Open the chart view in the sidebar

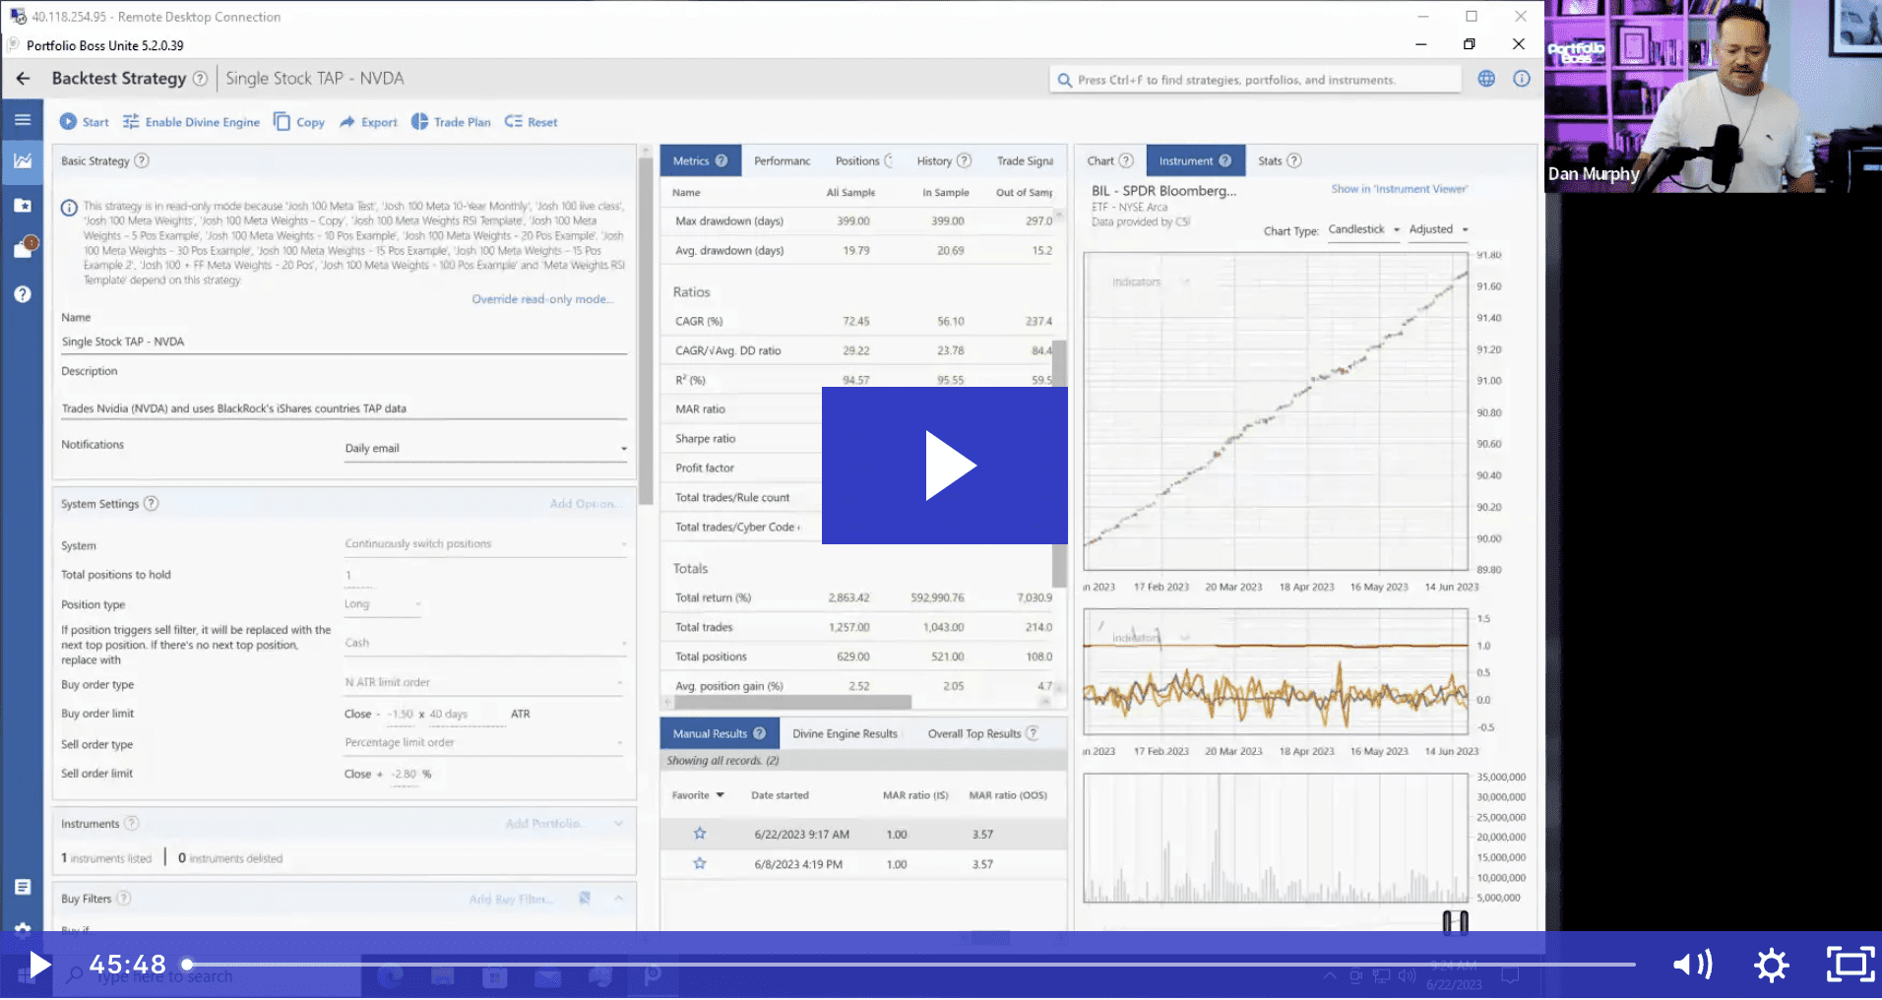[x=23, y=160]
